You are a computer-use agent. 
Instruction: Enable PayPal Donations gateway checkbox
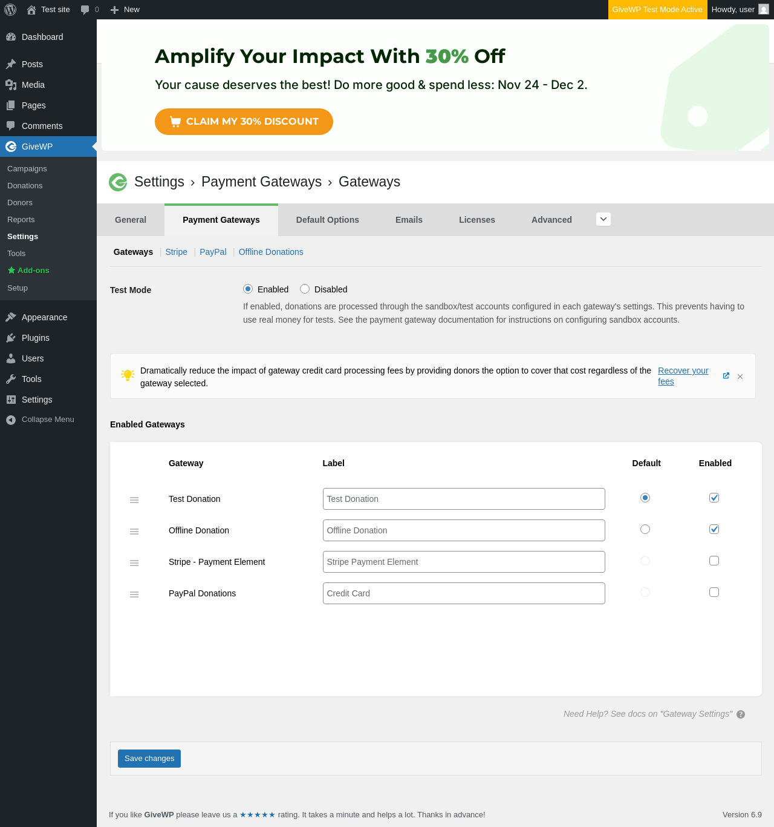pyautogui.click(x=714, y=592)
